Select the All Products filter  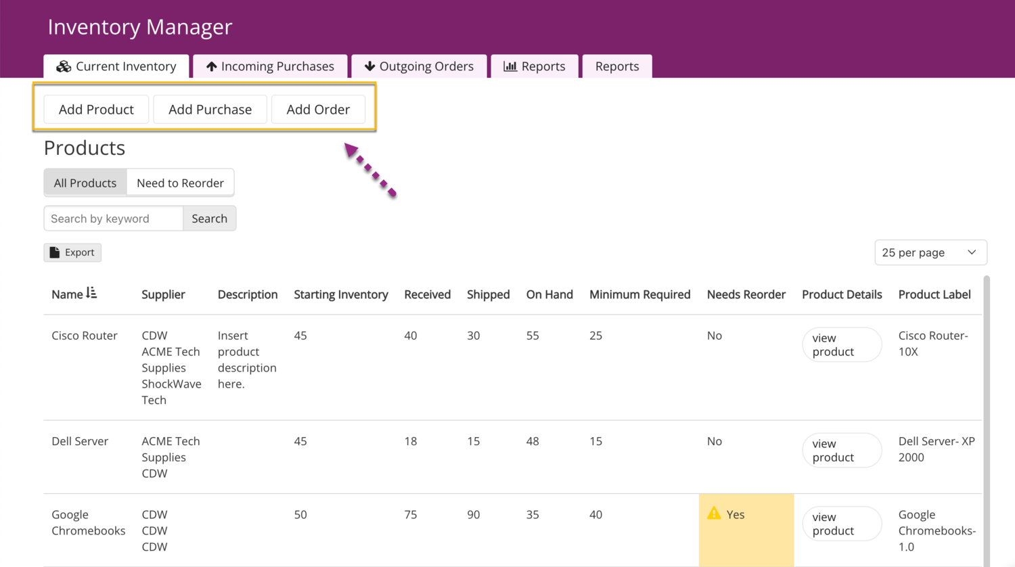[85, 183]
